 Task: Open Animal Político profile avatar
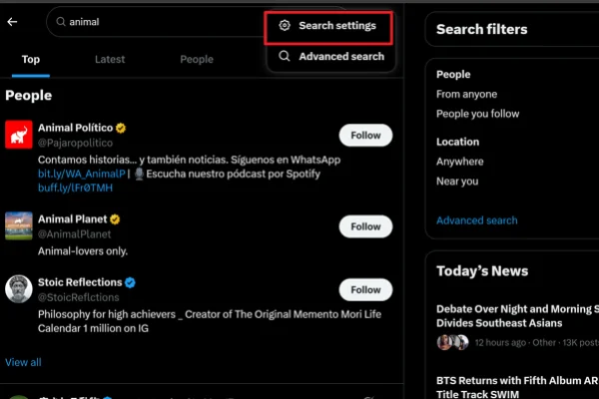19,135
